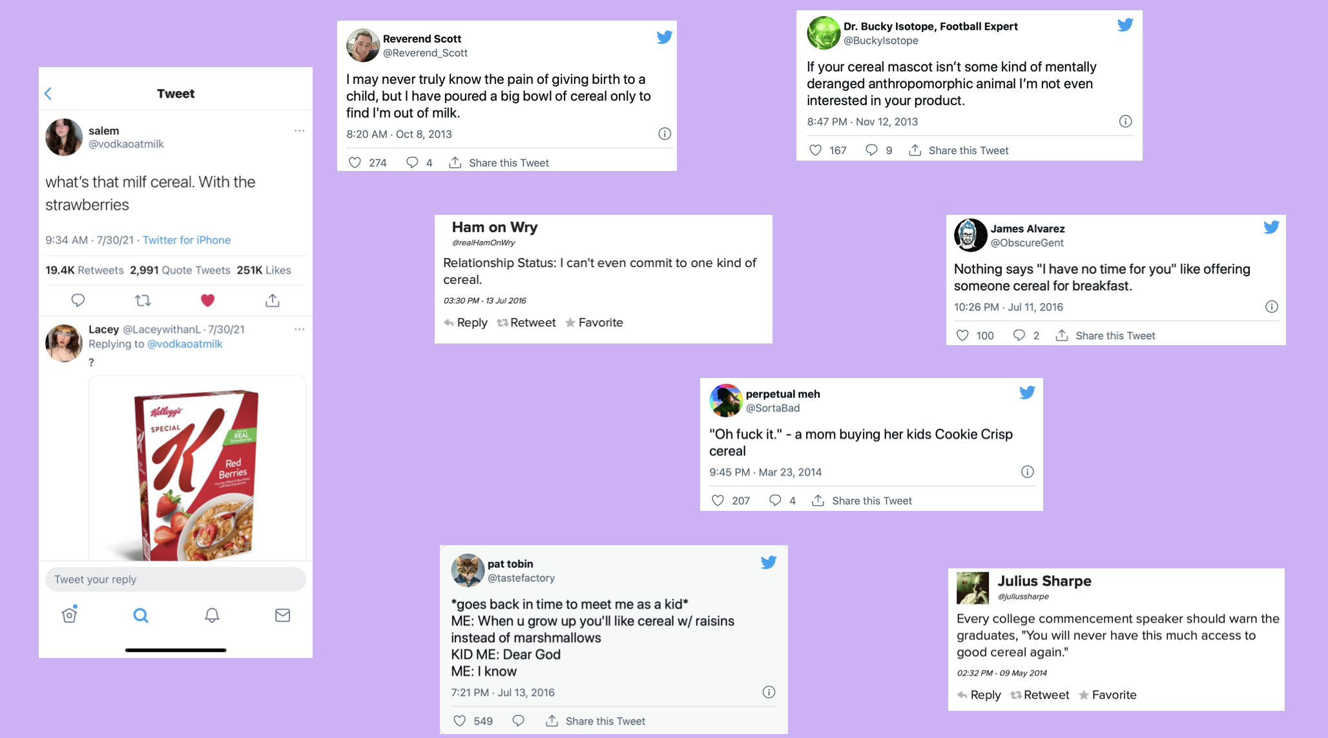Screen dimensions: 1328x738
Task: Open the Special K cereal box image
Action: (197, 471)
